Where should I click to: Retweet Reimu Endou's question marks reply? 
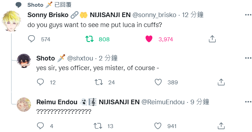click(x=98, y=126)
